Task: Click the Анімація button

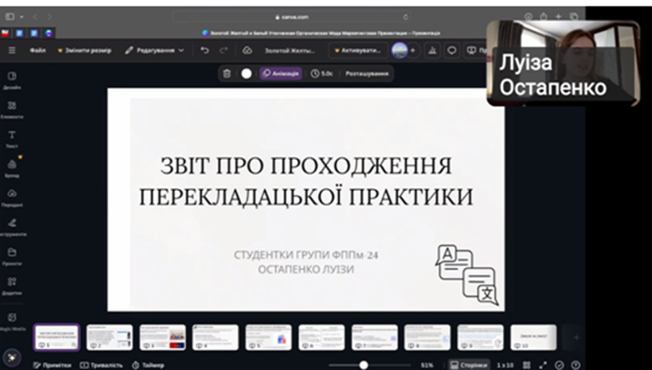Action: coord(281,73)
